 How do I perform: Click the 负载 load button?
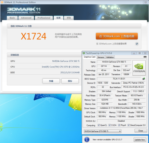51,81
